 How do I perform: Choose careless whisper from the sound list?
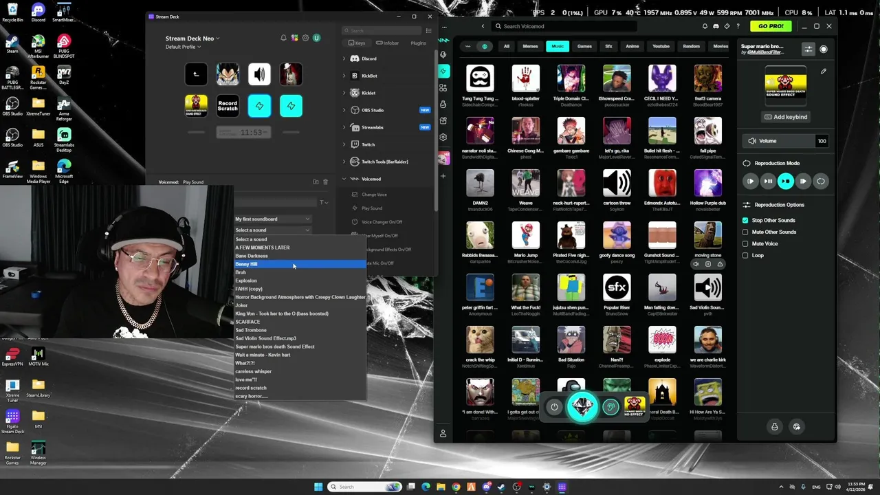tap(300, 371)
